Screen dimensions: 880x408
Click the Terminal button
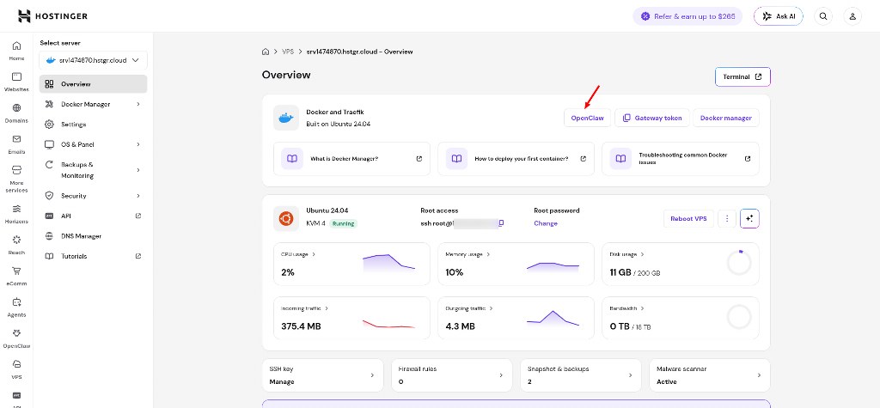click(x=742, y=77)
